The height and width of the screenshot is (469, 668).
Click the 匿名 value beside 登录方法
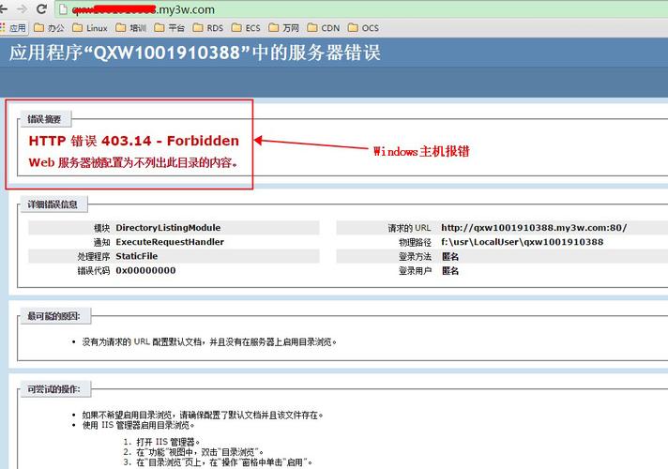tap(450, 256)
